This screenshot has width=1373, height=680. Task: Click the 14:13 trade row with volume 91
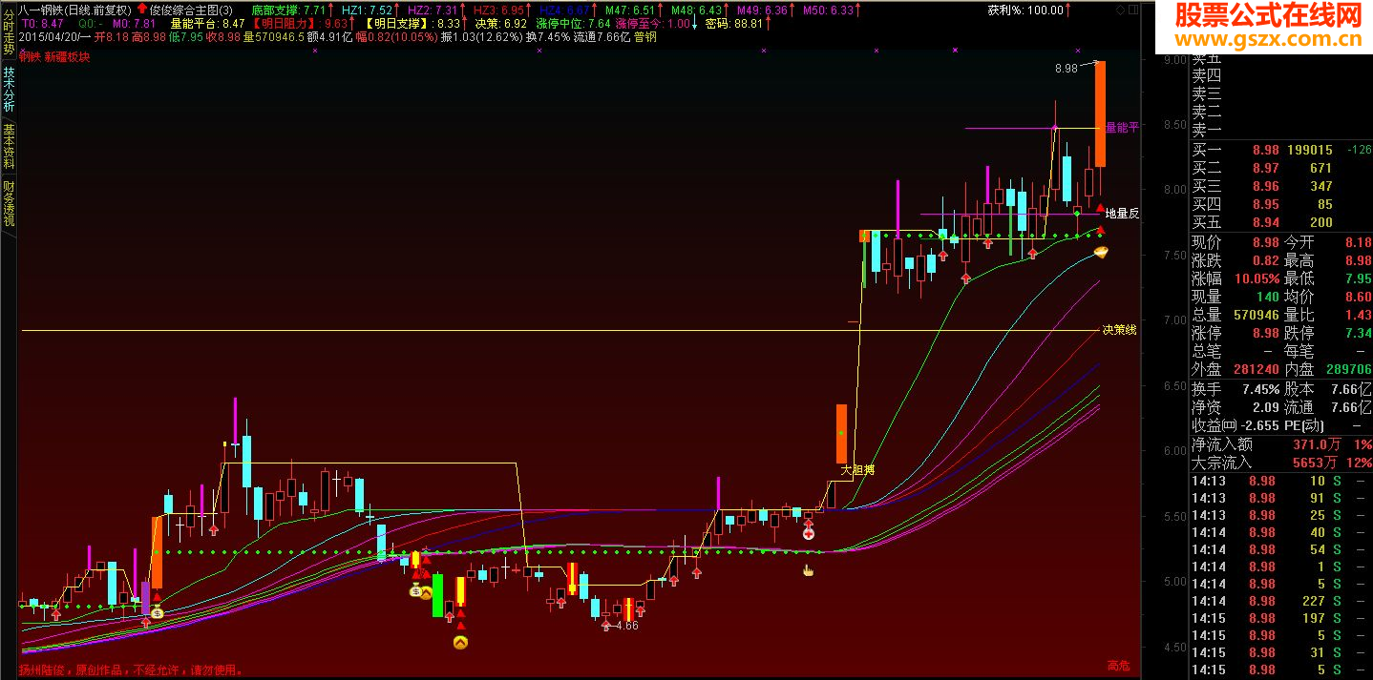pos(1281,498)
